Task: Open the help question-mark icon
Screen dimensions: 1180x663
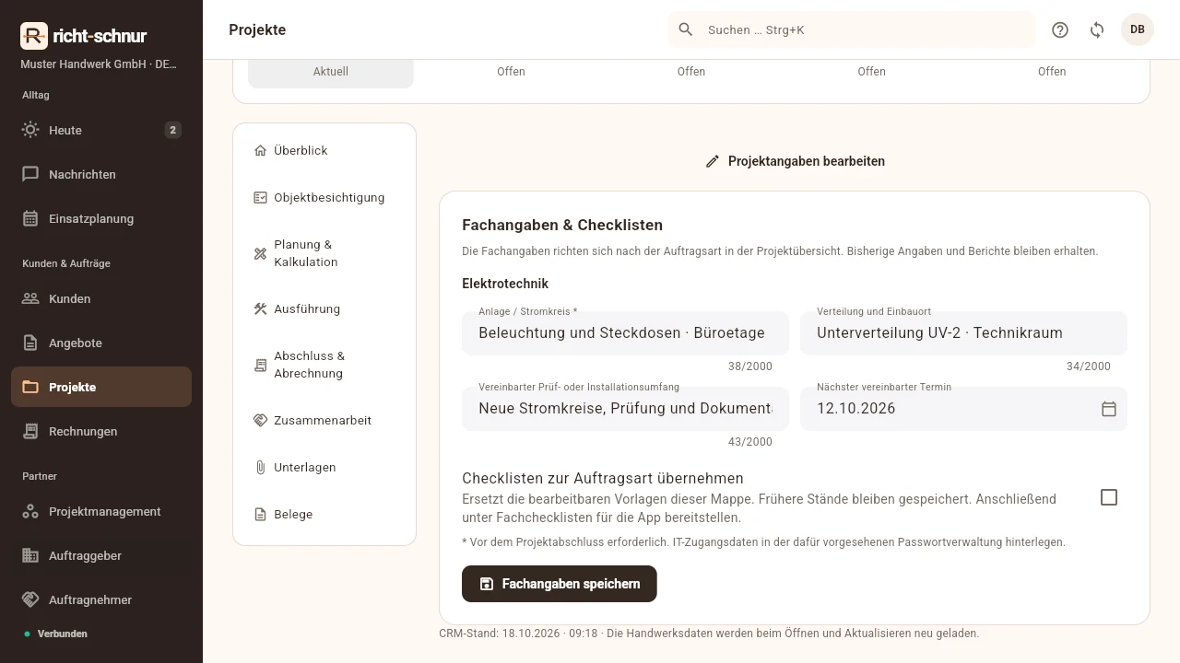Action: (1060, 29)
